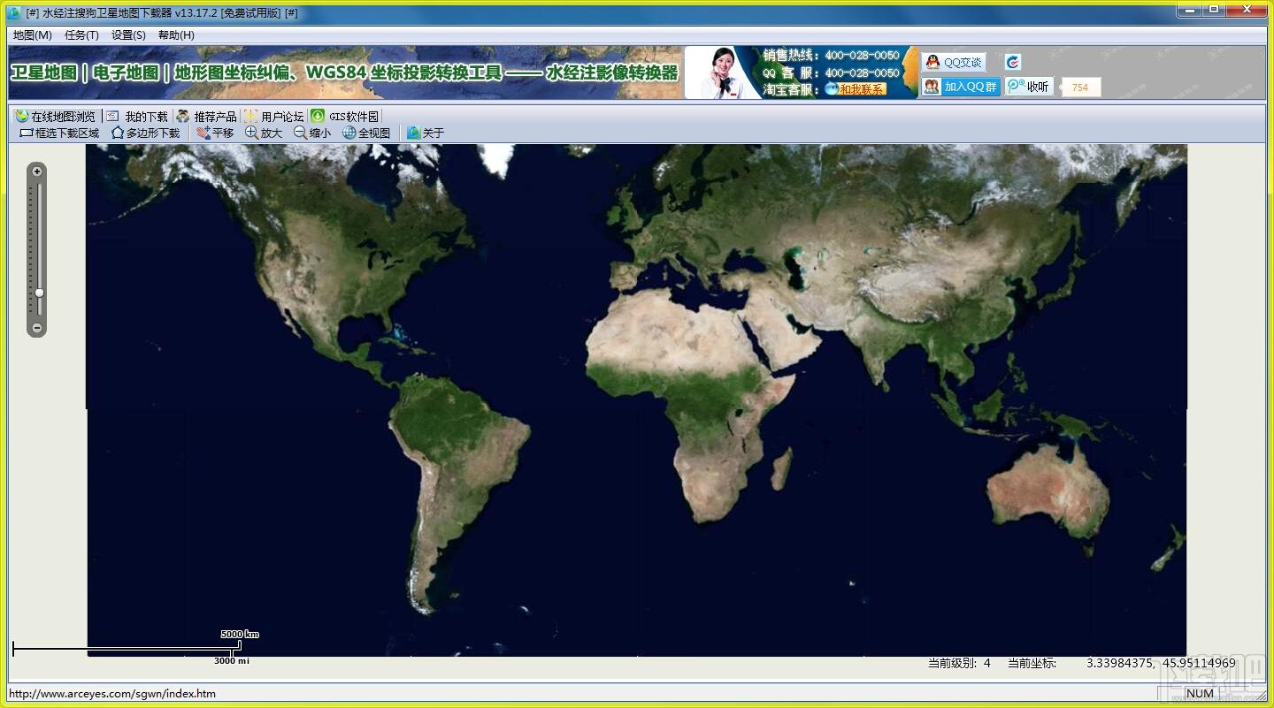The image size is (1274, 708).
Task: Open the 推荐产品 tab
Action: tap(206, 116)
